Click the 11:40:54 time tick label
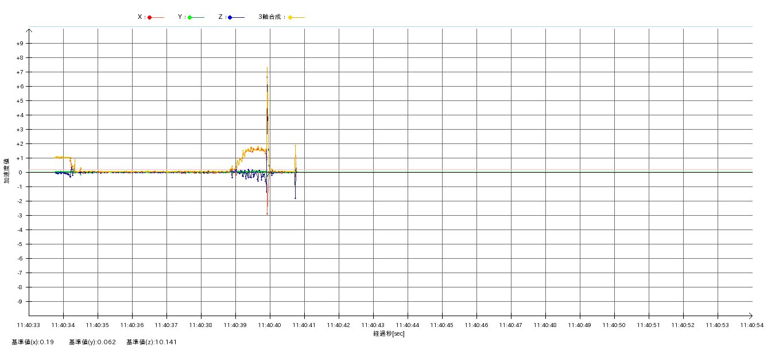Image resolution: width=775 pixels, height=350 pixels. [x=751, y=325]
